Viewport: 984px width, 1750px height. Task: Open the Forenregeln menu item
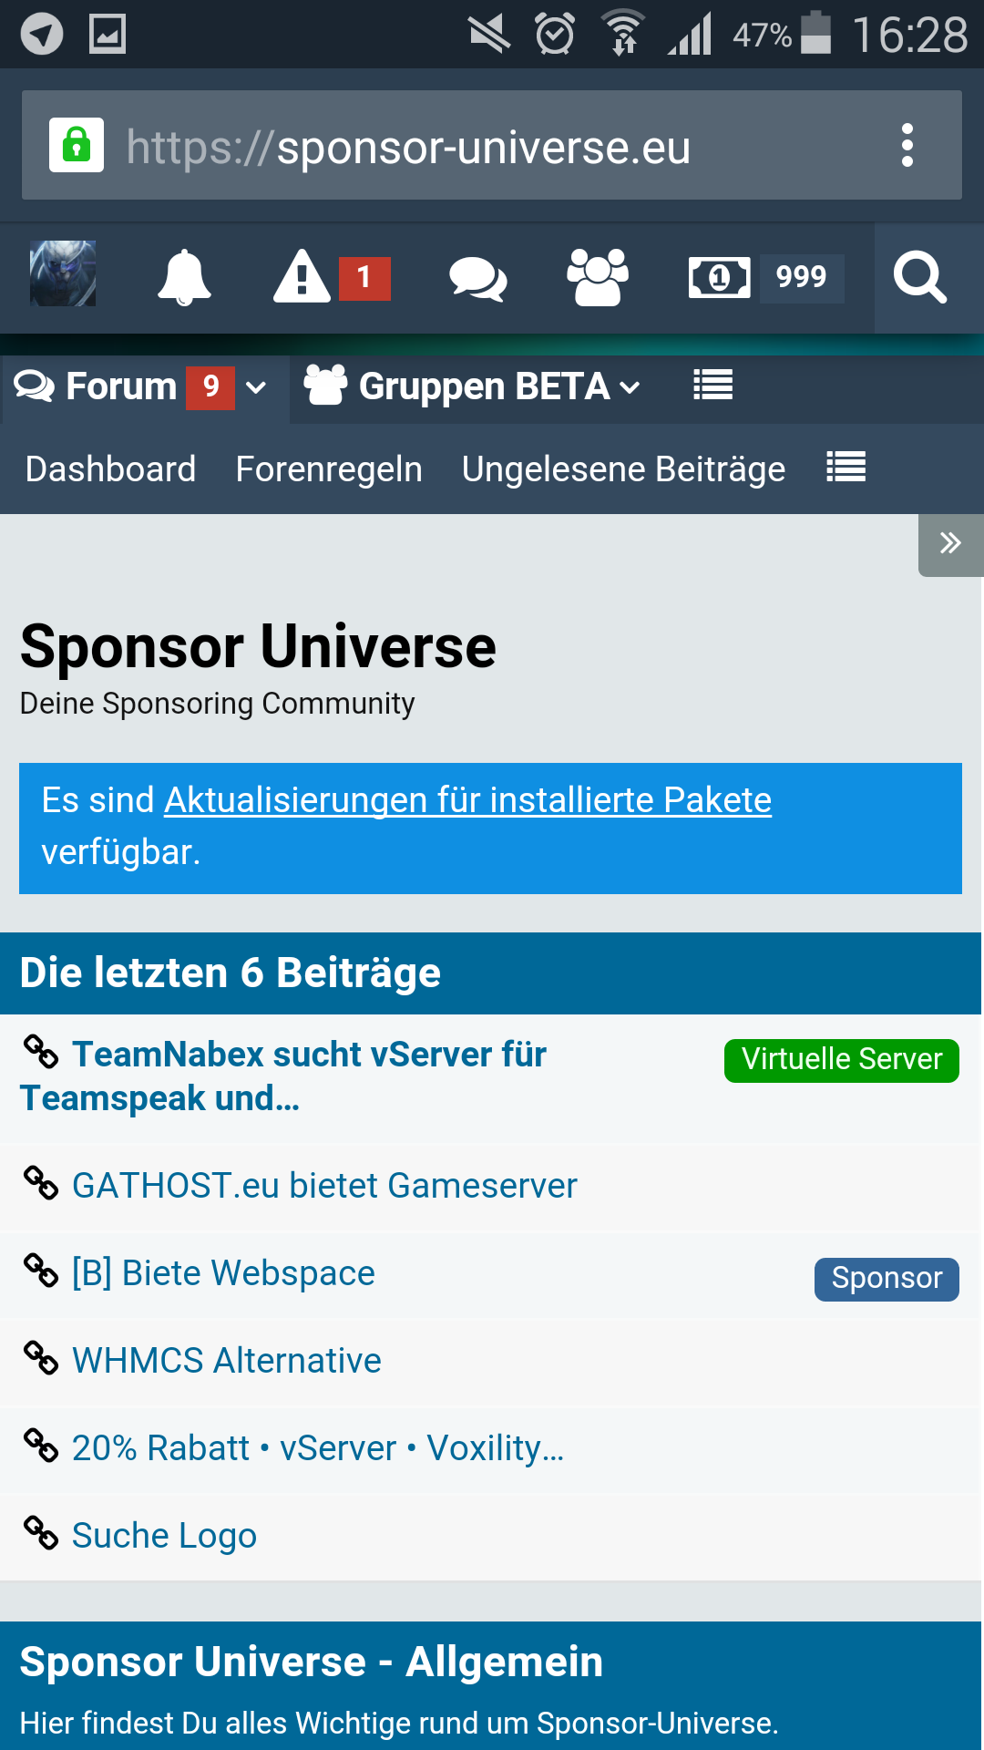[x=329, y=469]
